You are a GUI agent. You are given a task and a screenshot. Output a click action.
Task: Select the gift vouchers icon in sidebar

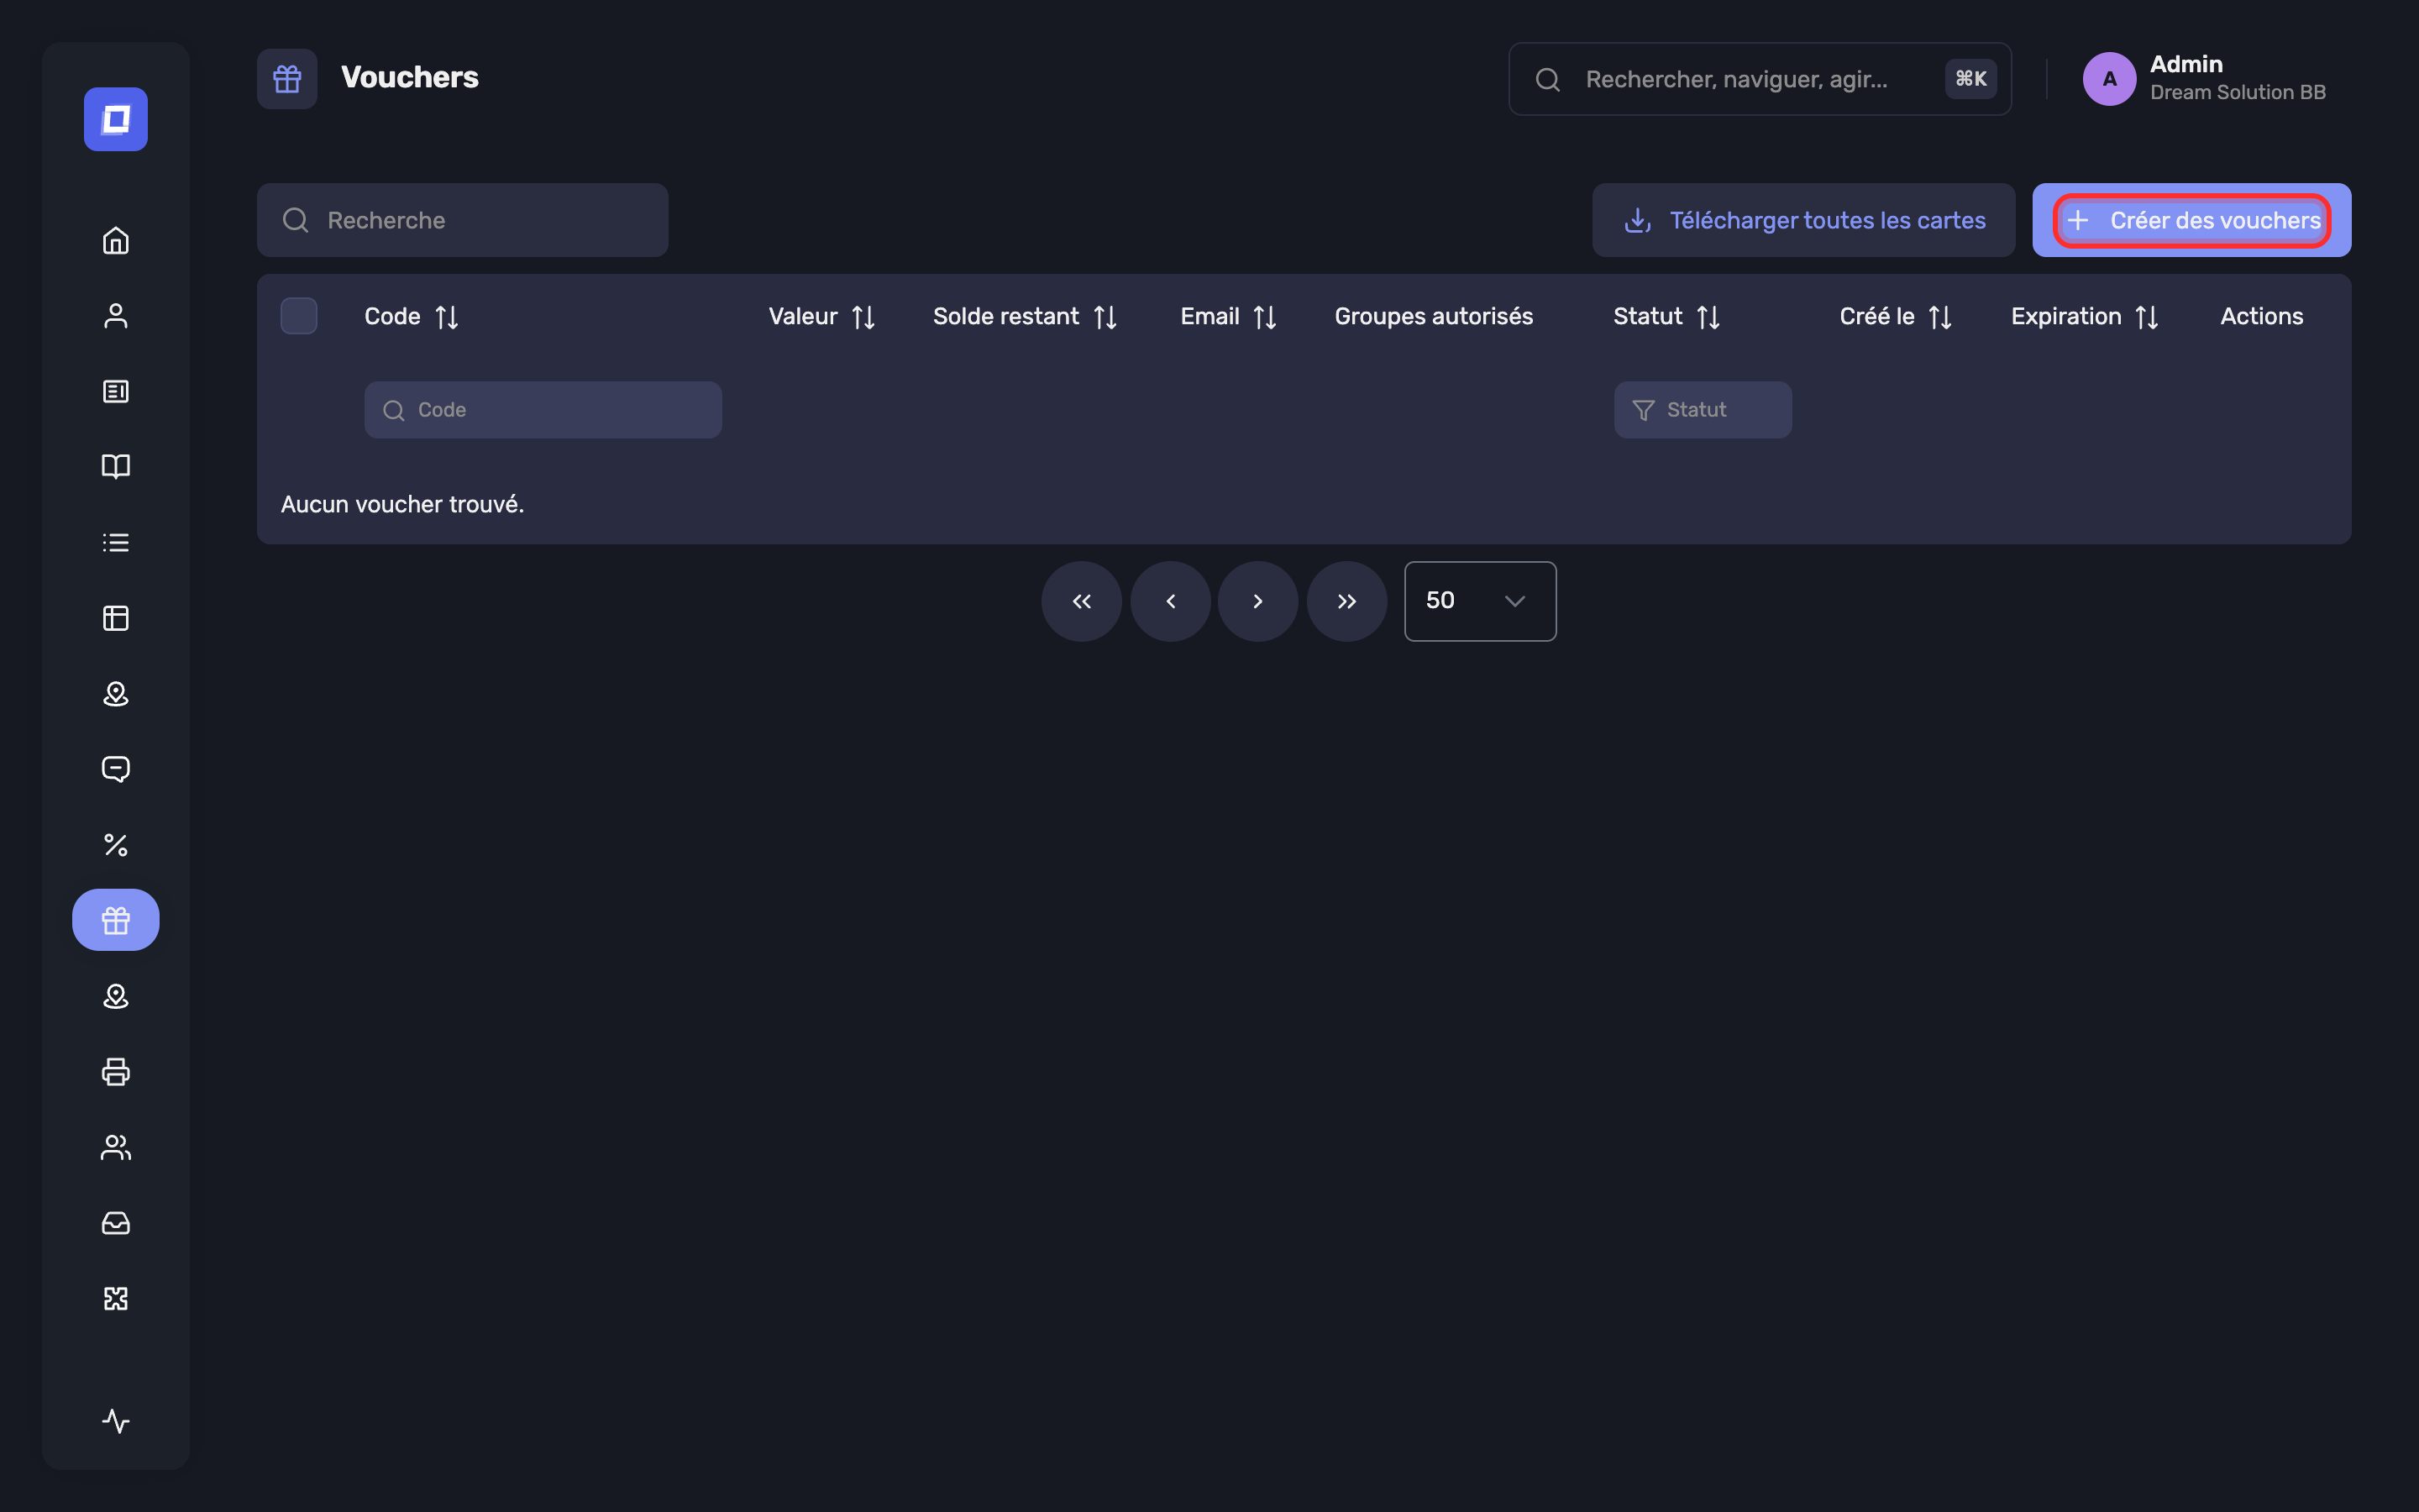pyautogui.click(x=116, y=920)
